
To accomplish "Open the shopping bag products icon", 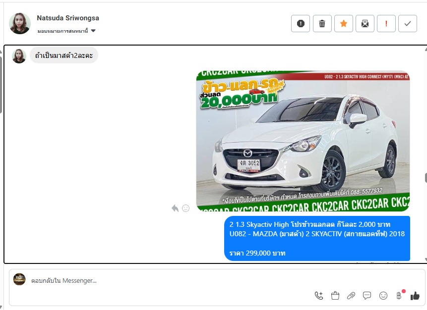I will tap(335, 296).
